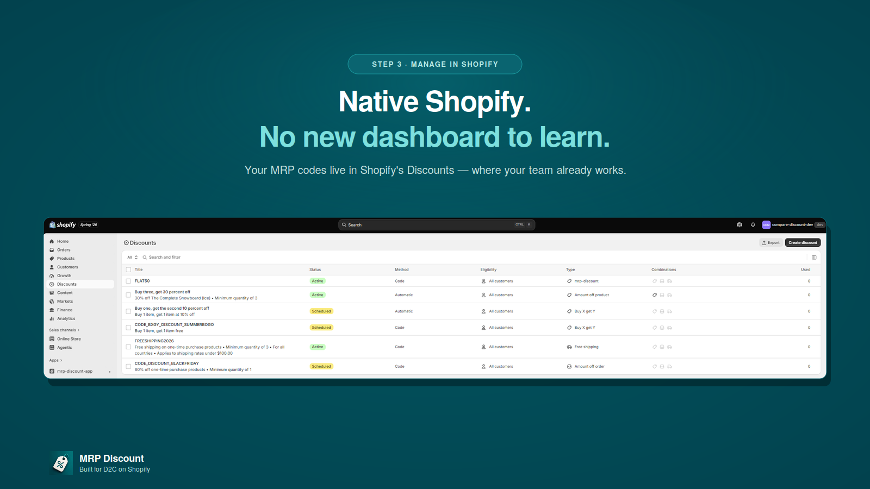The height and width of the screenshot is (489, 870).
Task: Click the free shipping truck icon in Type column
Action: 569,347
